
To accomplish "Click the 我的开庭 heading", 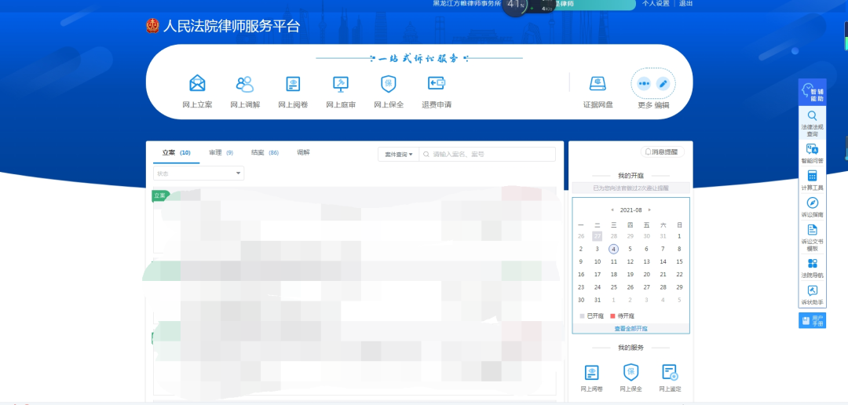I will [631, 176].
